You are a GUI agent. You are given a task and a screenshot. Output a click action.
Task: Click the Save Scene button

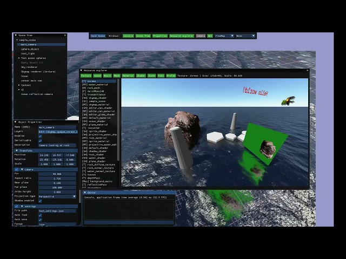98,36
